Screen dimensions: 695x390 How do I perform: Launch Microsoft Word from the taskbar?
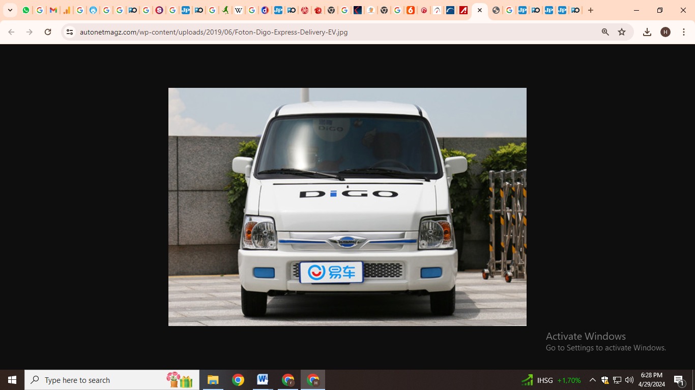point(263,380)
